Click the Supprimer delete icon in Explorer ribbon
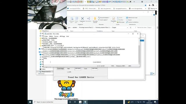The height and width of the screenshot is (104, 186). [x=82, y=18]
